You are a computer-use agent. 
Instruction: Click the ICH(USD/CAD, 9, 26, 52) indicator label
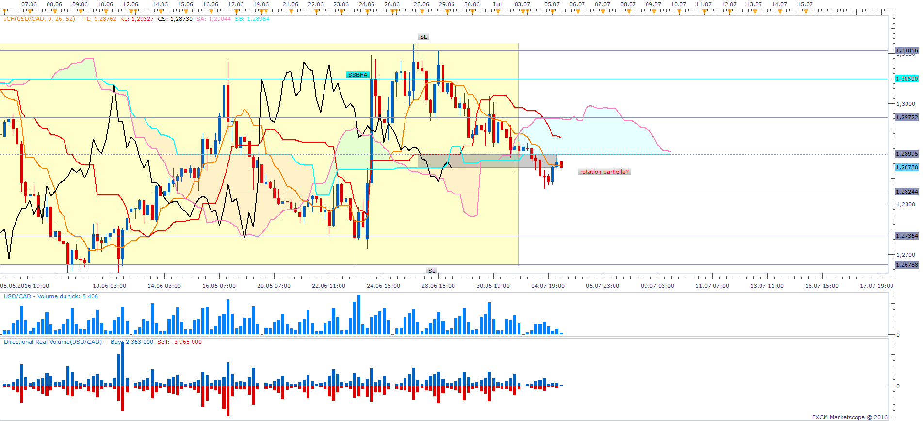(x=40, y=19)
